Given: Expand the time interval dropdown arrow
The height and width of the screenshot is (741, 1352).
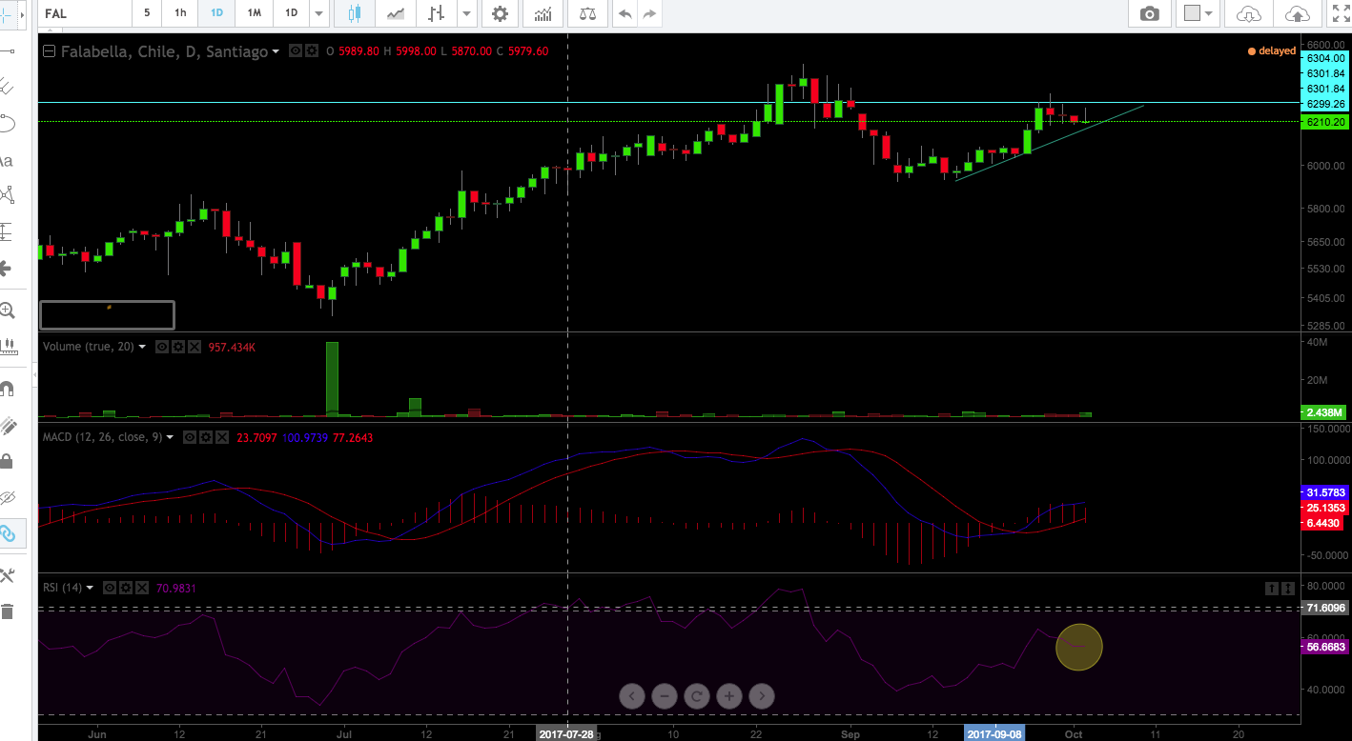Looking at the screenshot, I should pos(319,13).
